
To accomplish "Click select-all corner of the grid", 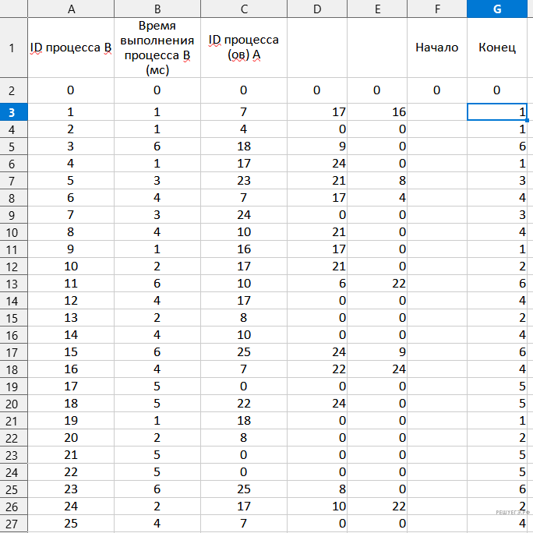I will (x=12, y=9).
